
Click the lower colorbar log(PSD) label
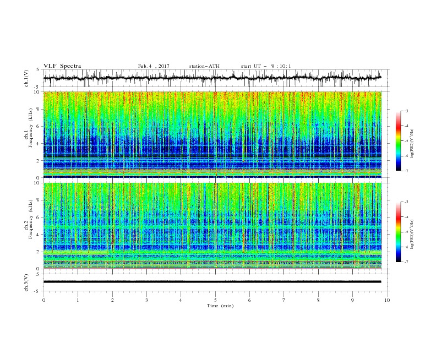click(412, 235)
